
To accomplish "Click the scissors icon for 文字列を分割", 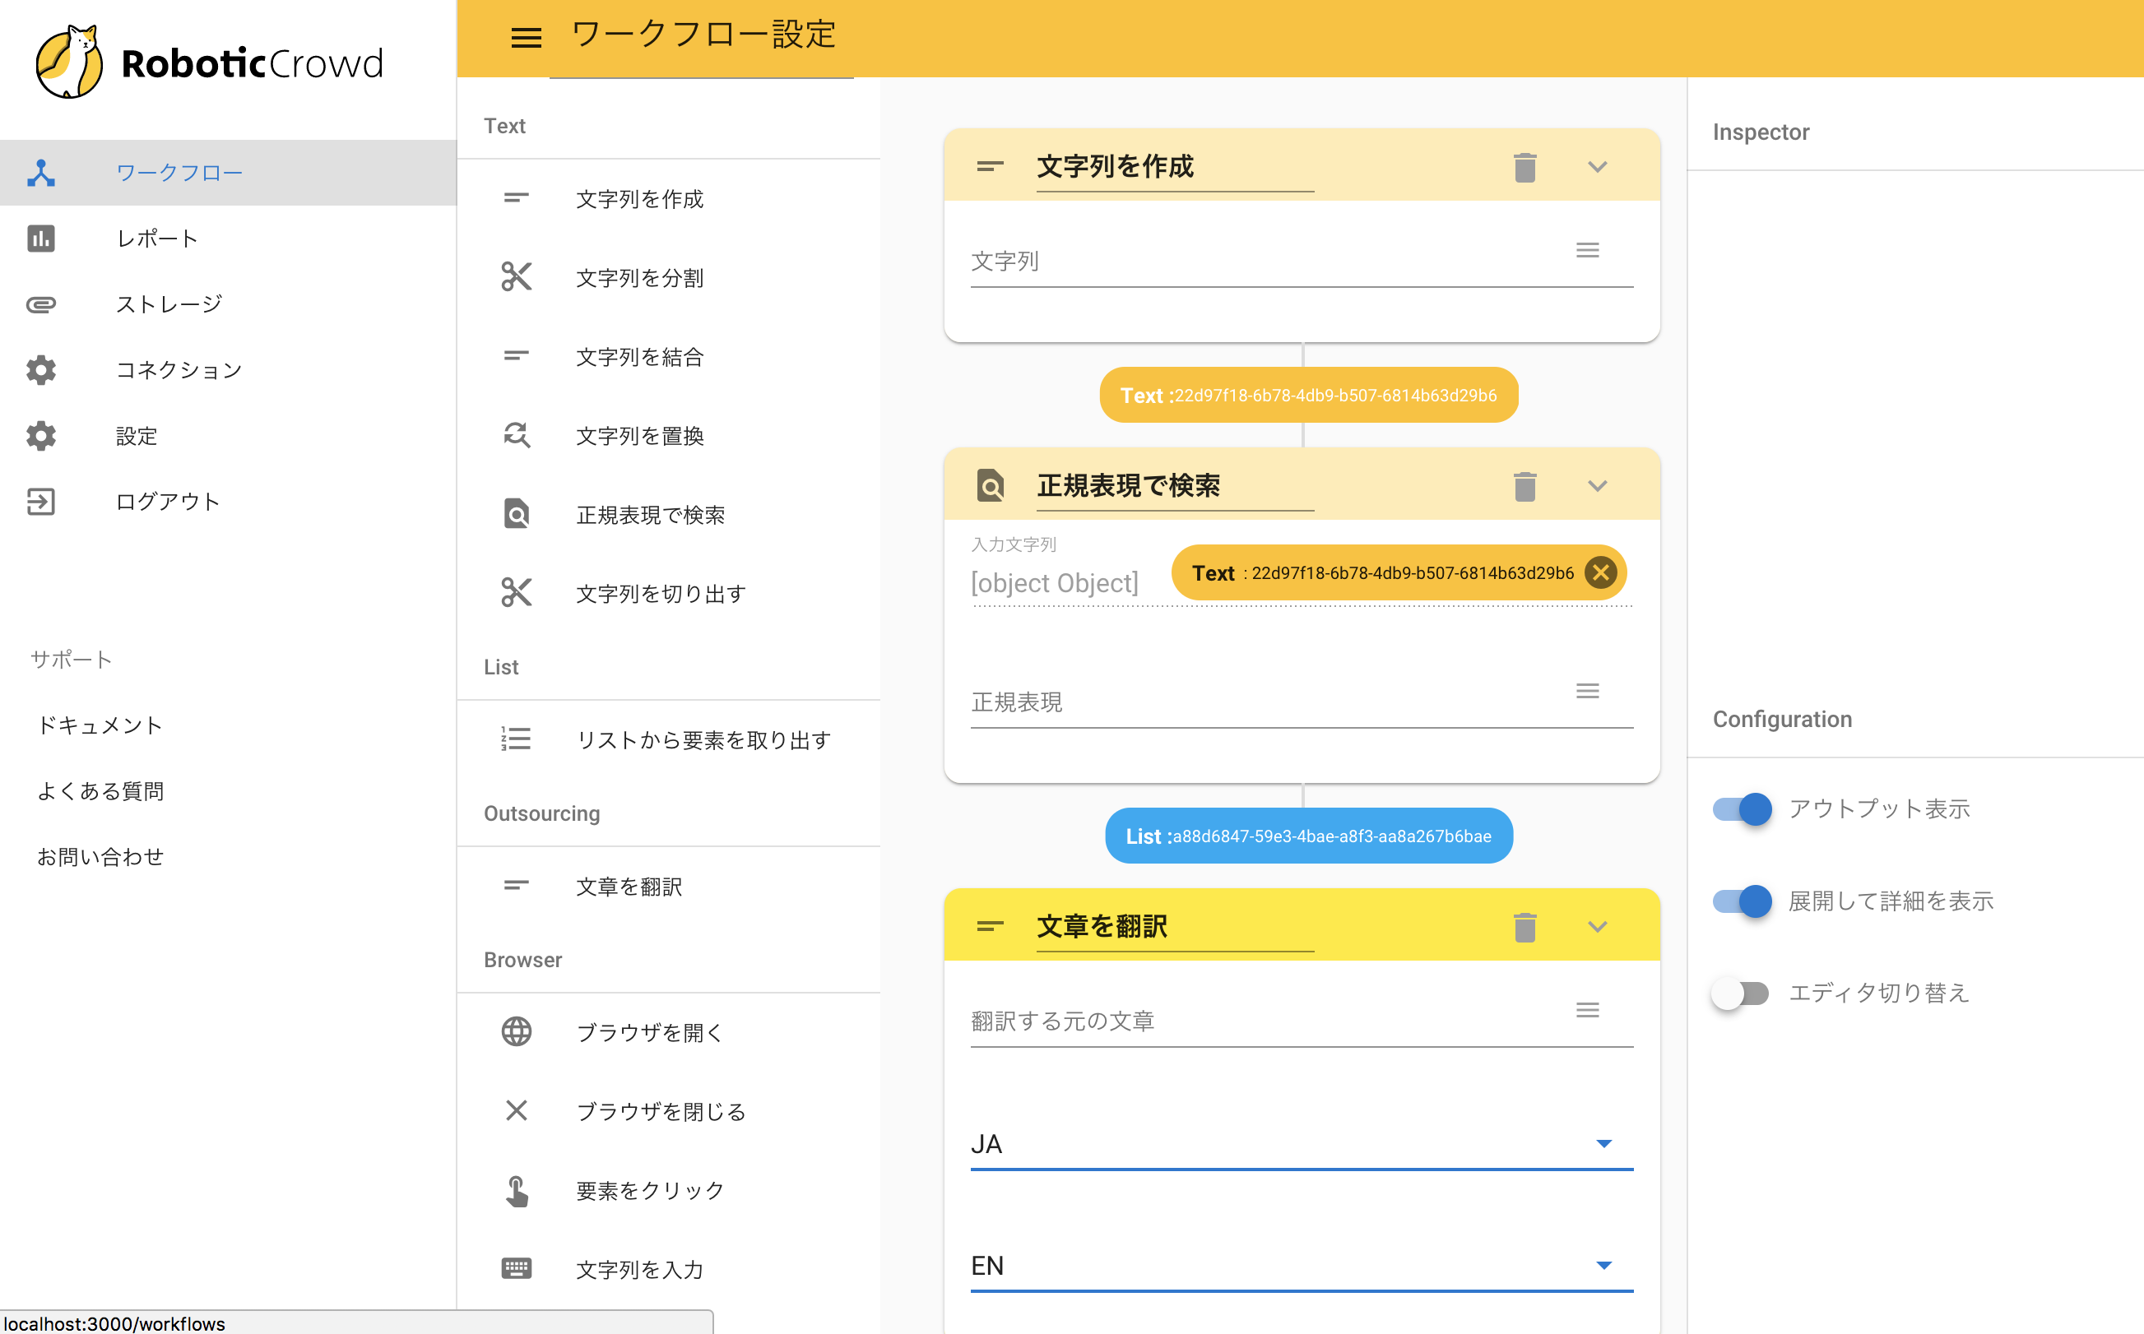I will [516, 277].
